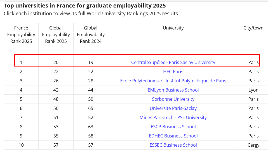Open Mines ParisTech - PSL University link

[173, 117]
